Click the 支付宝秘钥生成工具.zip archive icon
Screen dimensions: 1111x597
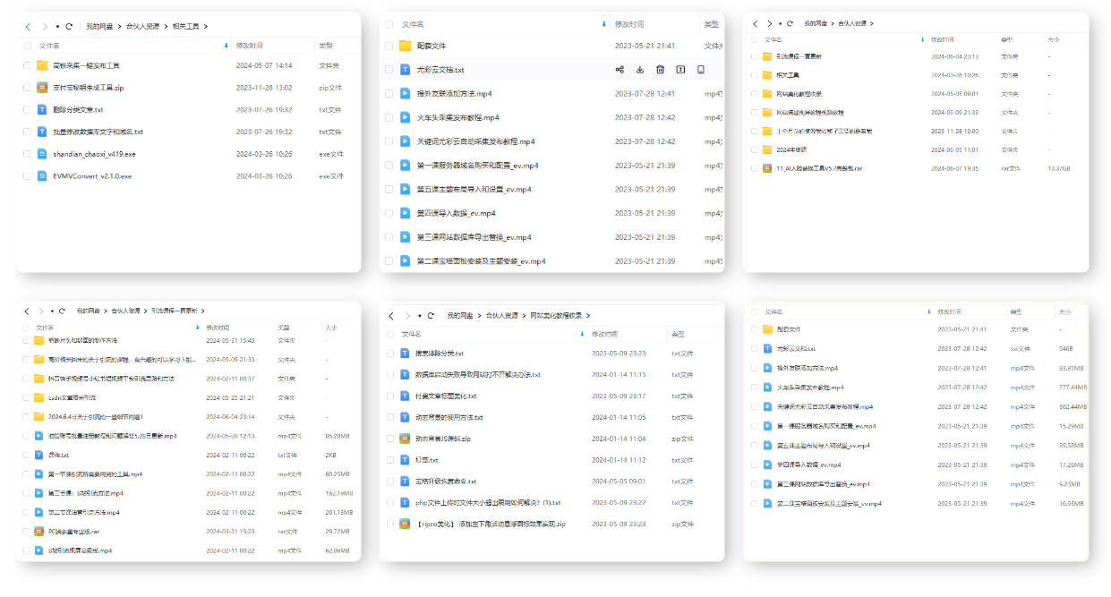pos(42,88)
